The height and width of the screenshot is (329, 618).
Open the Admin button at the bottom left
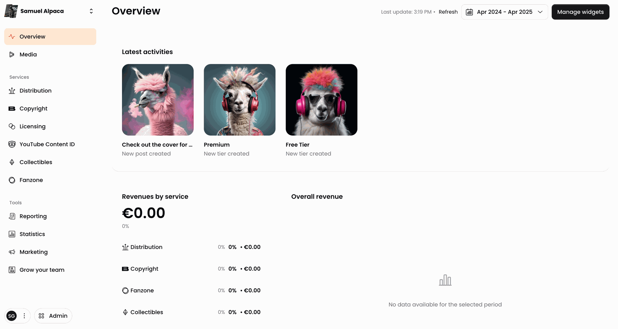53,316
